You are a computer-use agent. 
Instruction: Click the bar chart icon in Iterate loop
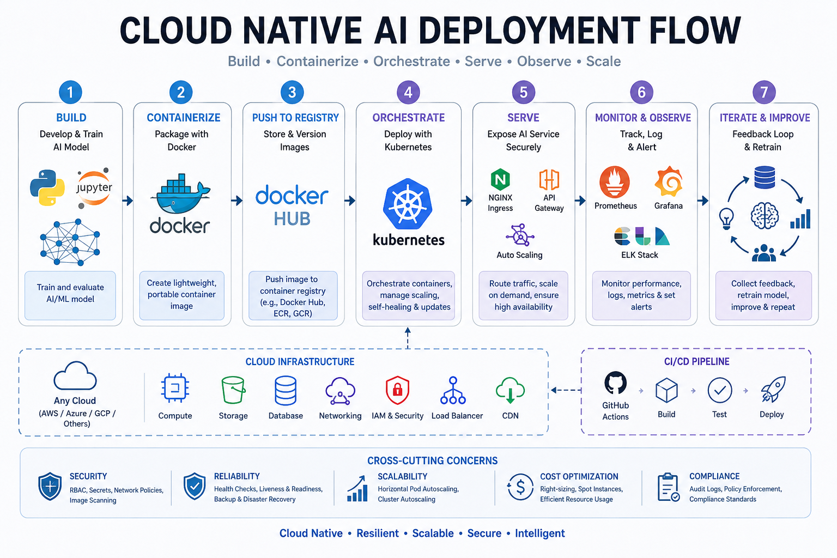tap(800, 219)
